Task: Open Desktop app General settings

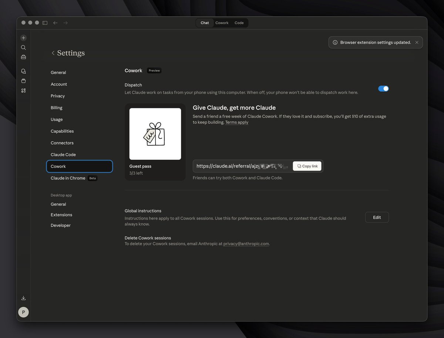Action: [x=58, y=204]
